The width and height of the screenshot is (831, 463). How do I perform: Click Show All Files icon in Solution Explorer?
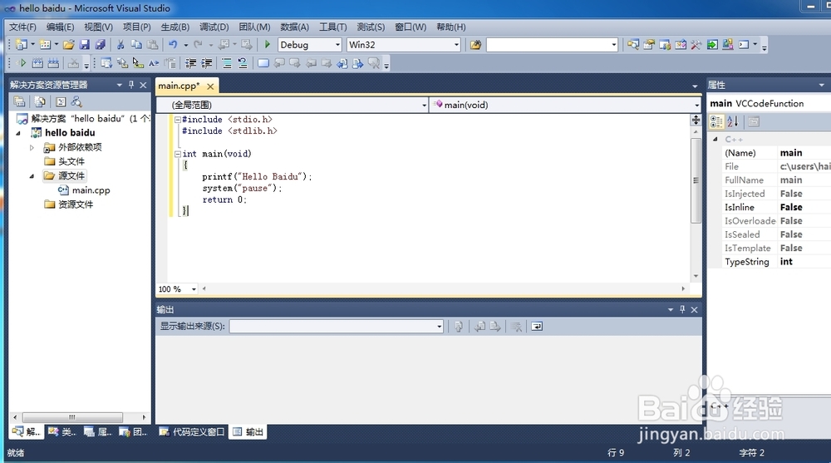tap(40, 102)
